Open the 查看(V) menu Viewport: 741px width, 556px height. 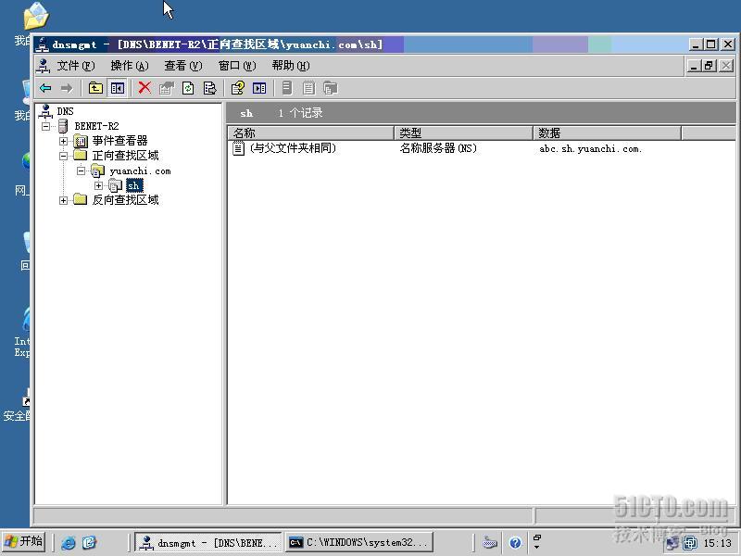coord(182,66)
